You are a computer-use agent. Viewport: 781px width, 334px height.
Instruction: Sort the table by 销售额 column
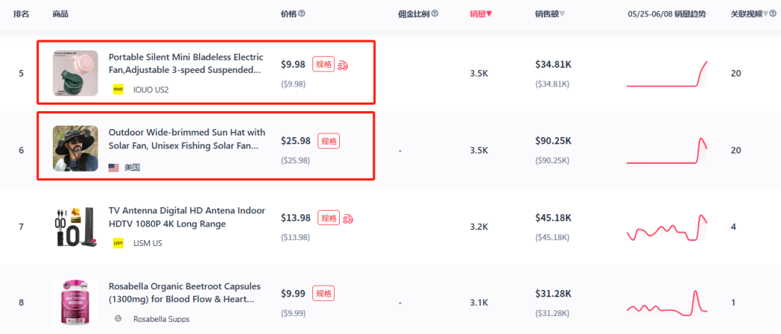point(550,14)
